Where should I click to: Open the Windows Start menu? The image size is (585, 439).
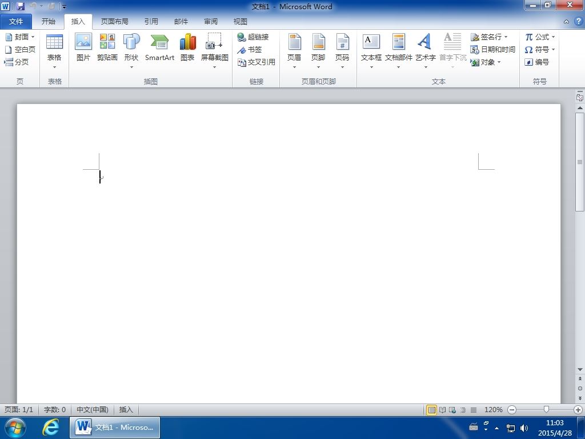point(15,428)
